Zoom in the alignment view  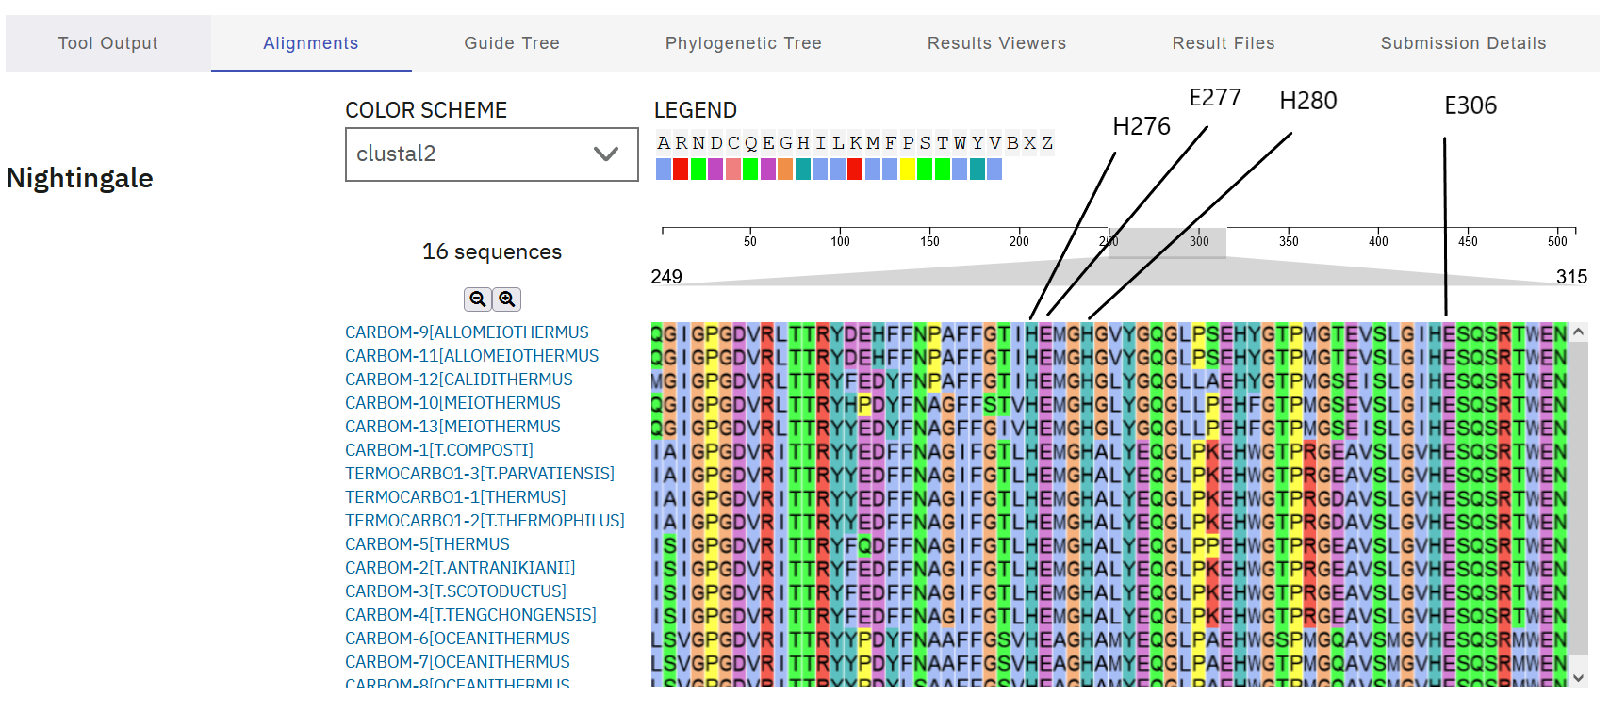[x=507, y=299]
